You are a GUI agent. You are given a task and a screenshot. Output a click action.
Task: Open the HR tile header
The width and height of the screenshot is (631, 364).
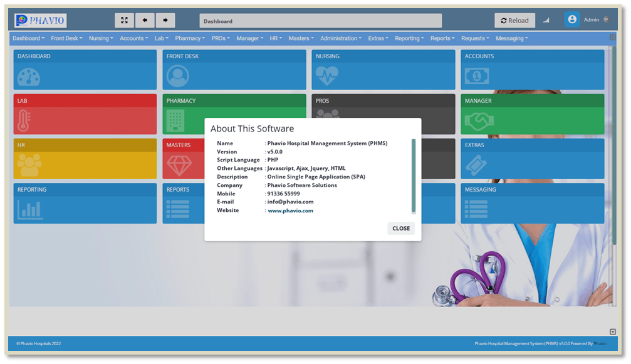[85, 145]
